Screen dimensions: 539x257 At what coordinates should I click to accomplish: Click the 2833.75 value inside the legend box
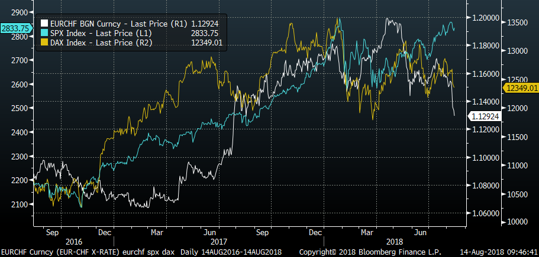[x=205, y=33]
